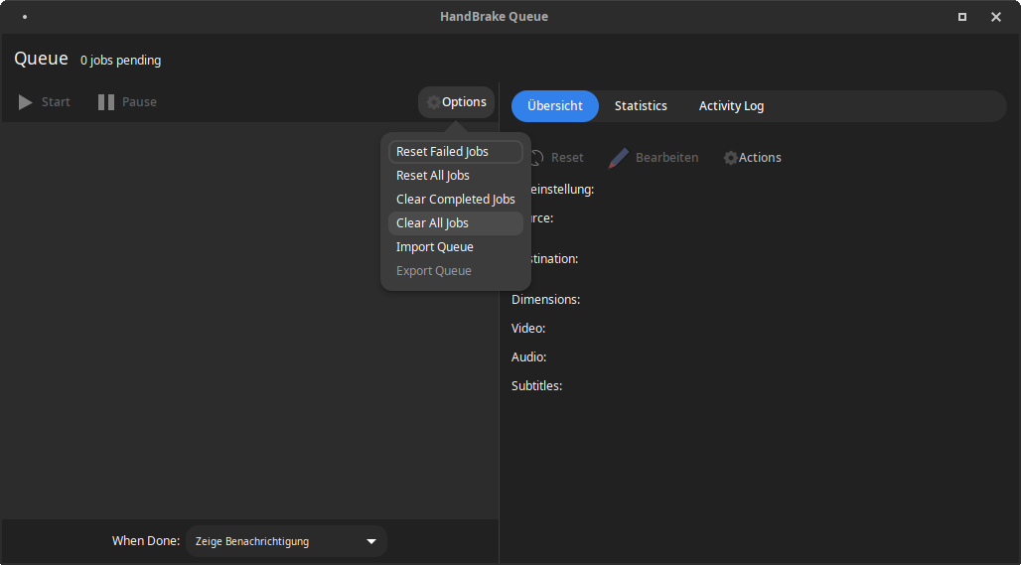
Task: Click the Pause bars icon
Action: point(106,102)
